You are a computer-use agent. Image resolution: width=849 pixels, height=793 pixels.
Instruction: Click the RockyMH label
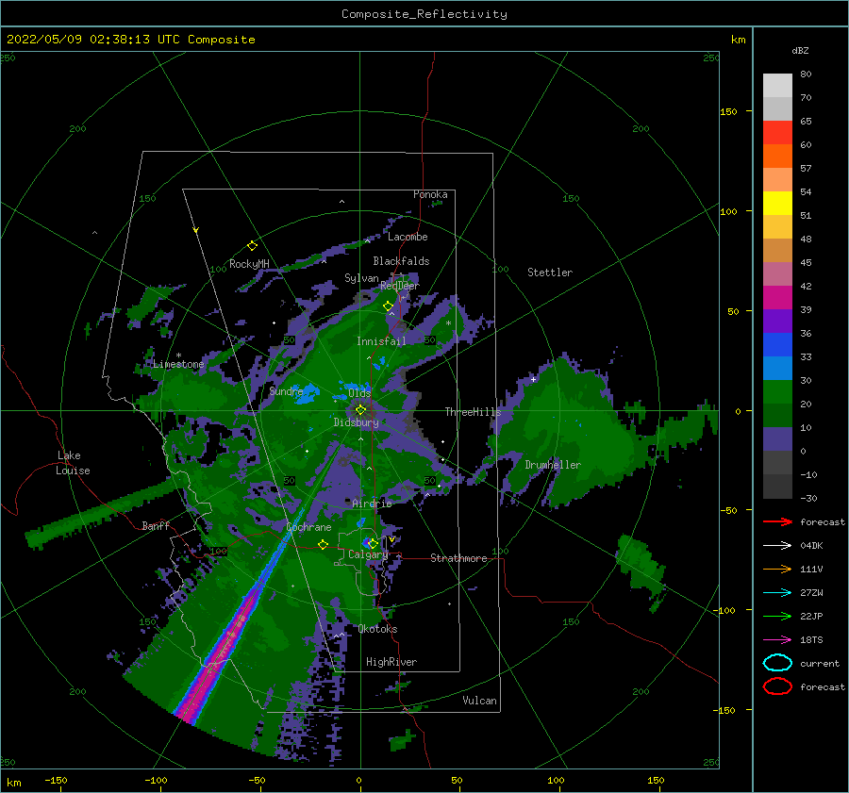click(249, 264)
